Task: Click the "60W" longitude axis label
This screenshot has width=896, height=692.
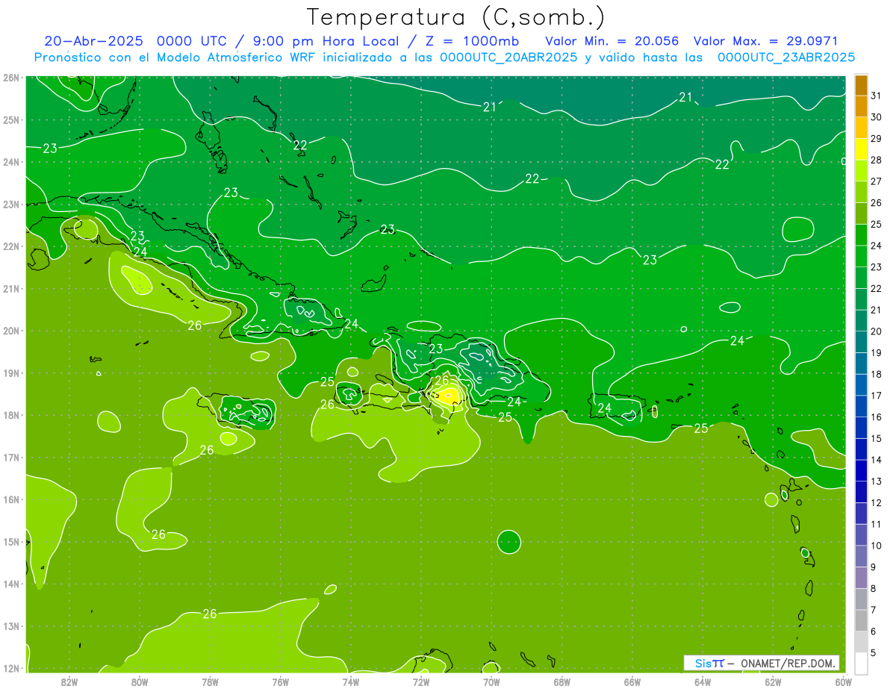Action: [x=844, y=681]
